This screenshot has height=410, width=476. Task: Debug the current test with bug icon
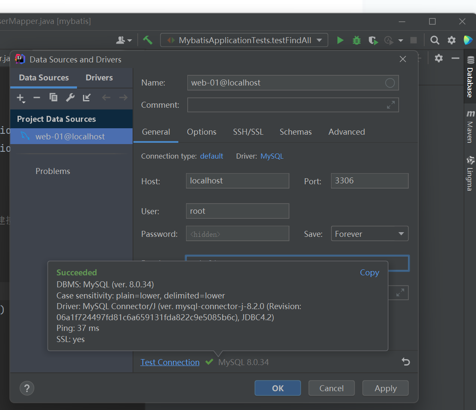click(x=356, y=40)
